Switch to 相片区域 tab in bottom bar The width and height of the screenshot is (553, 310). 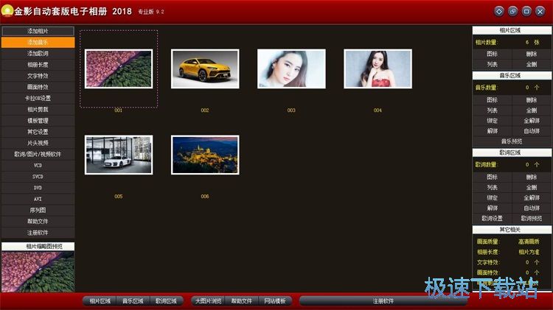tap(100, 301)
